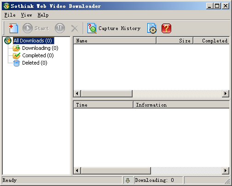Select Deleted (0) tree item
232x186 pixels.
[35, 63]
